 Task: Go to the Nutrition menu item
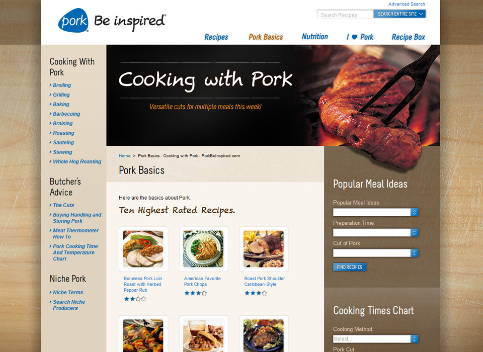(x=315, y=37)
